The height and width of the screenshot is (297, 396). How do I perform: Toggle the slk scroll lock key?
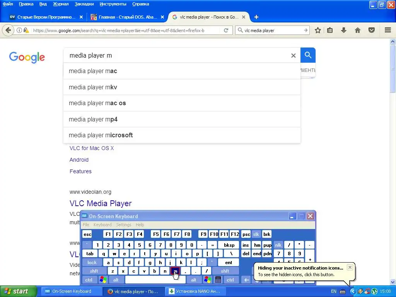point(256,234)
